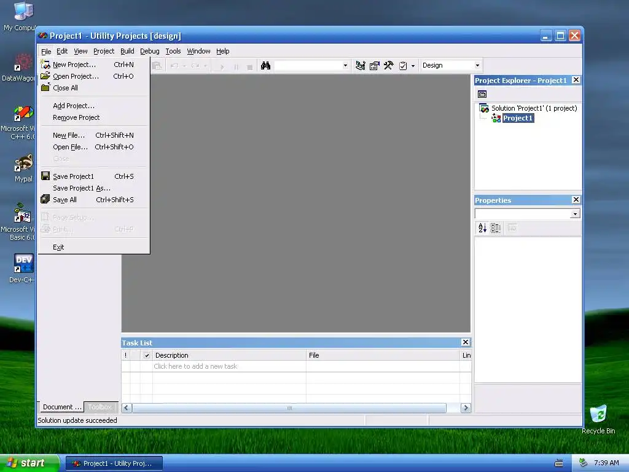Open the Tools menu

click(173, 51)
